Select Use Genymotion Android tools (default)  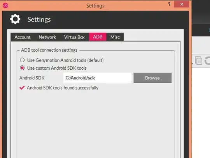[22, 60]
